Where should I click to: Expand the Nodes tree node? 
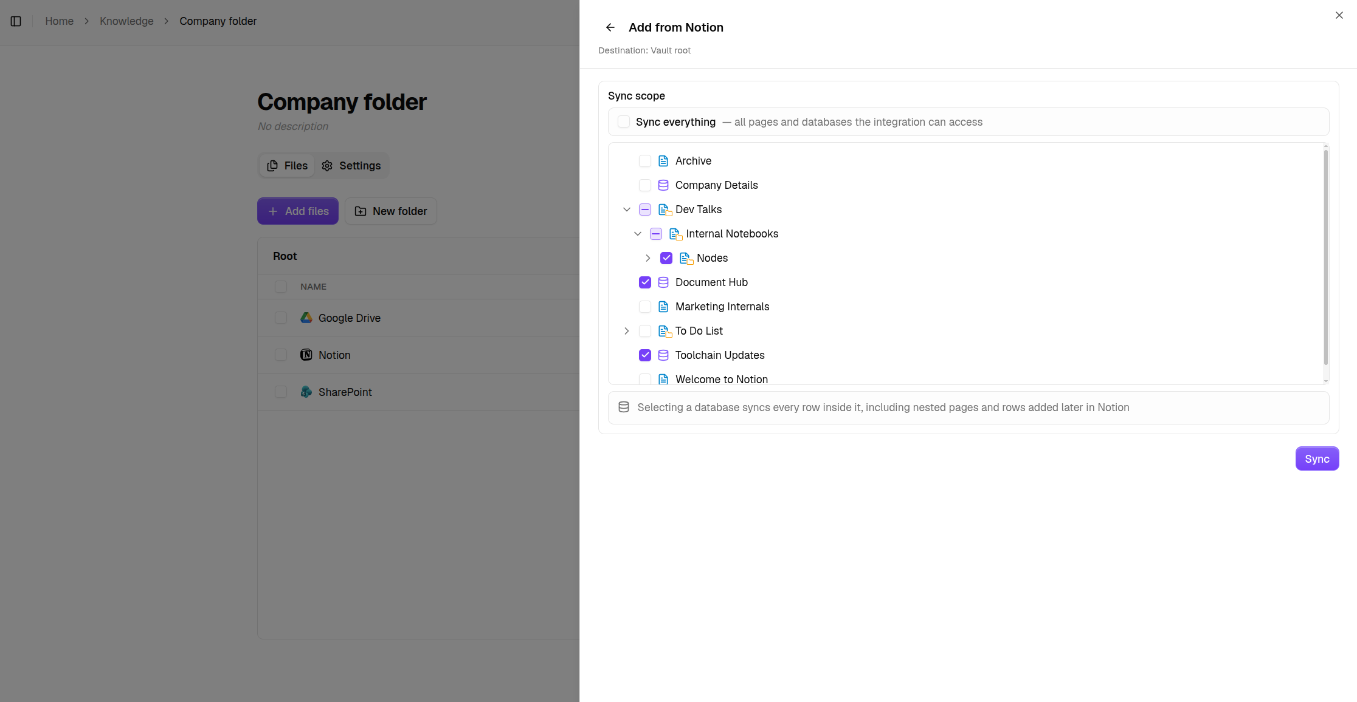[x=648, y=258]
